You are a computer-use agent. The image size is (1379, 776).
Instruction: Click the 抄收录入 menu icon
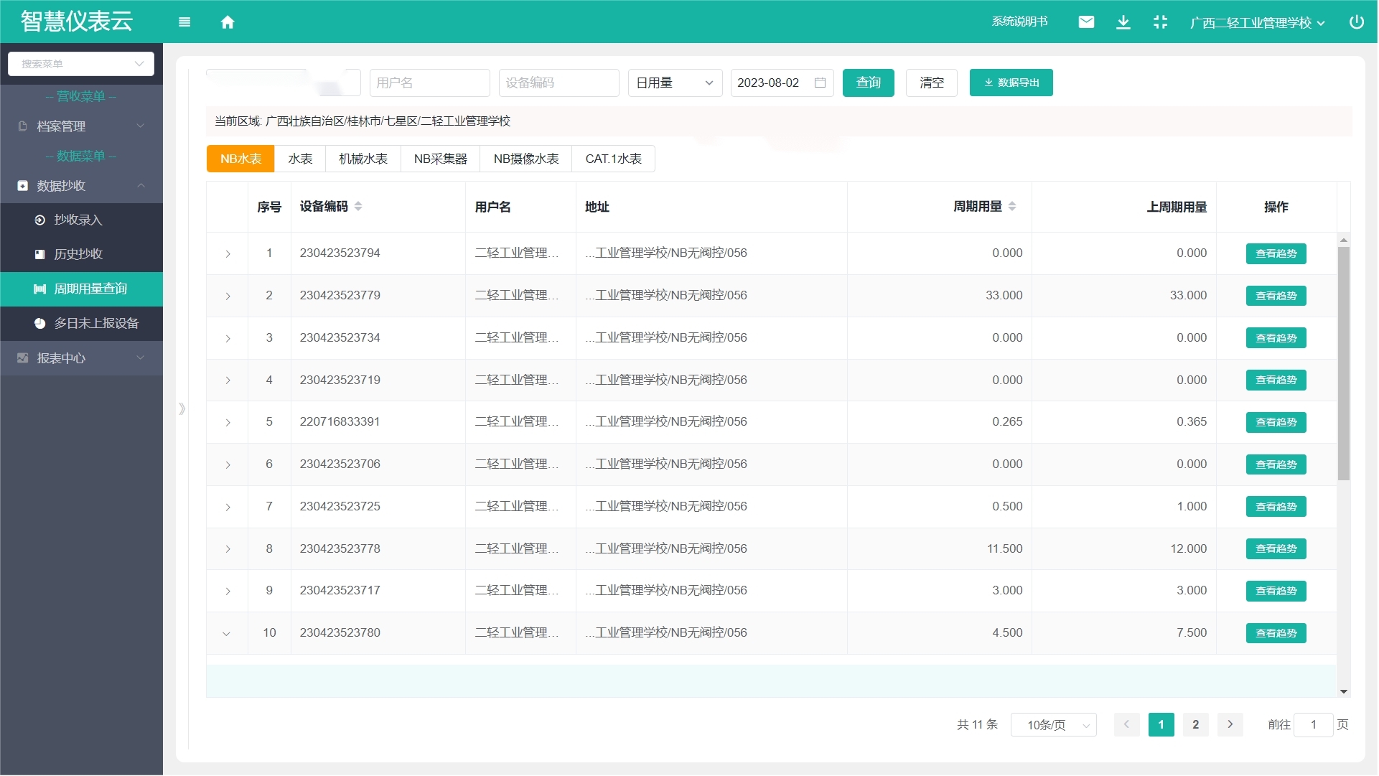tap(40, 220)
